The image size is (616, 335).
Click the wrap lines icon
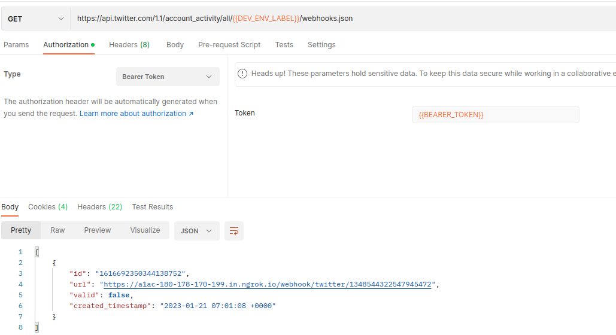(234, 231)
